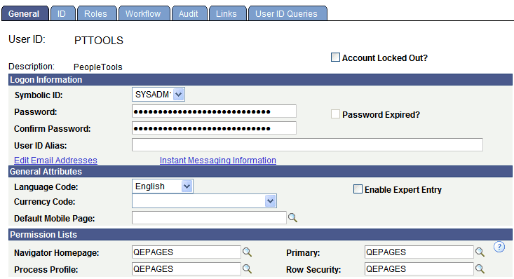Click the help question mark icon
The width and height of the screenshot is (514, 279).
499,247
